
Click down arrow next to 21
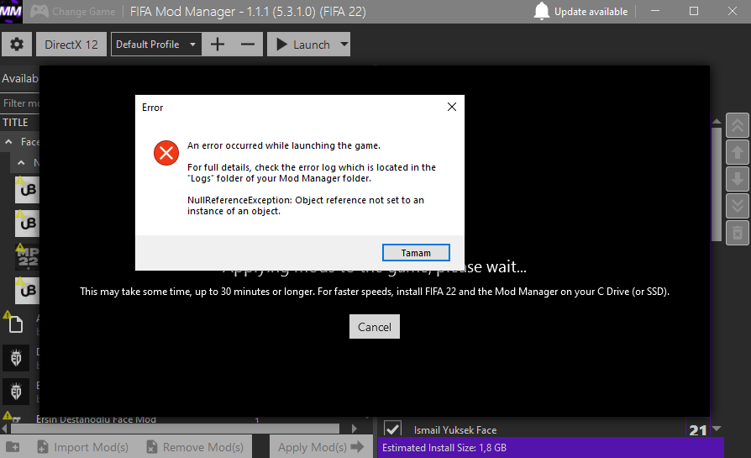click(x=717, y=429)
